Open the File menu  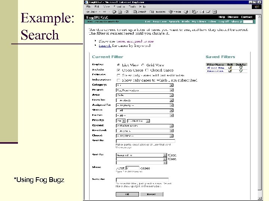tap(89, 7)
